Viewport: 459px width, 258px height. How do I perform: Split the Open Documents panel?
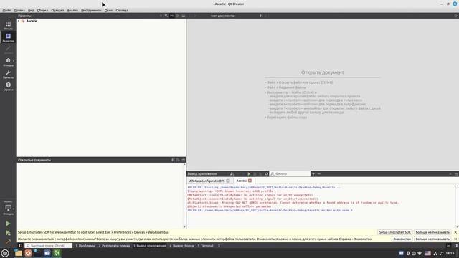click(x=178, y=160)
